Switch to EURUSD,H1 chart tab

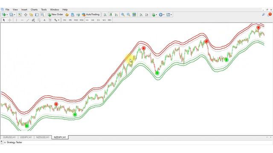point(9,137)
